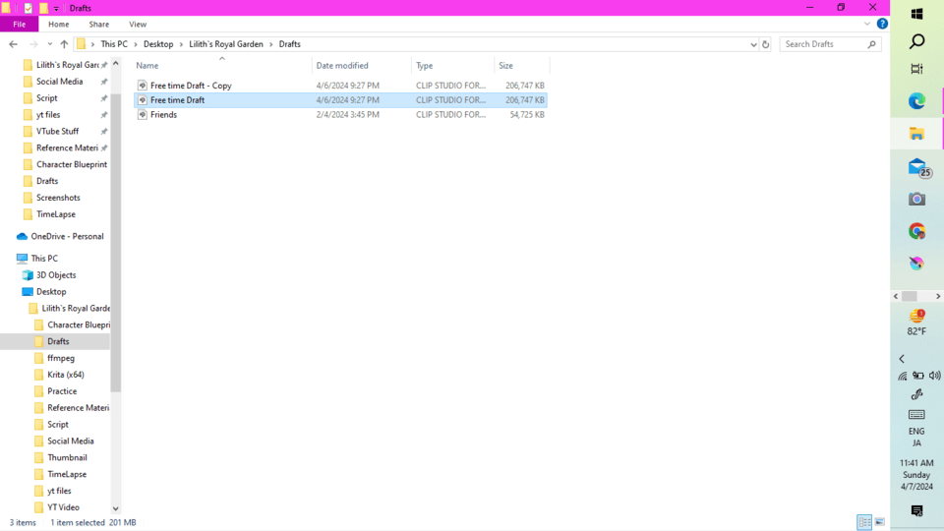Switch to Details view layout button

[x=864, y=522]
